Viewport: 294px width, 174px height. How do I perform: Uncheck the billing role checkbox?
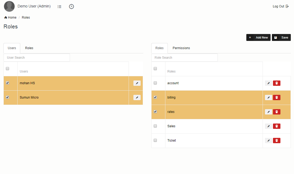point(155,97)
